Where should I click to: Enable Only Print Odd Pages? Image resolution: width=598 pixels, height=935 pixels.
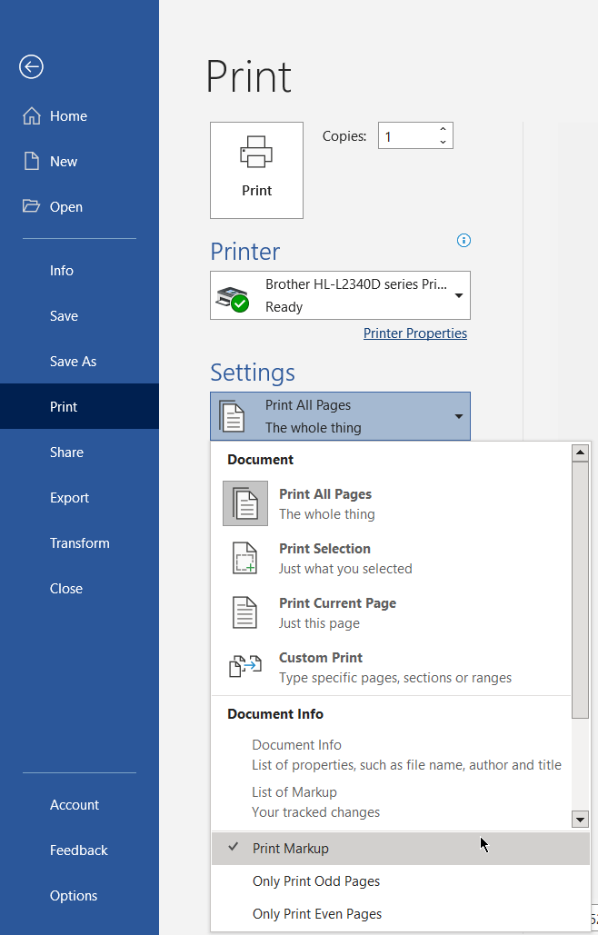coord(401,880)
